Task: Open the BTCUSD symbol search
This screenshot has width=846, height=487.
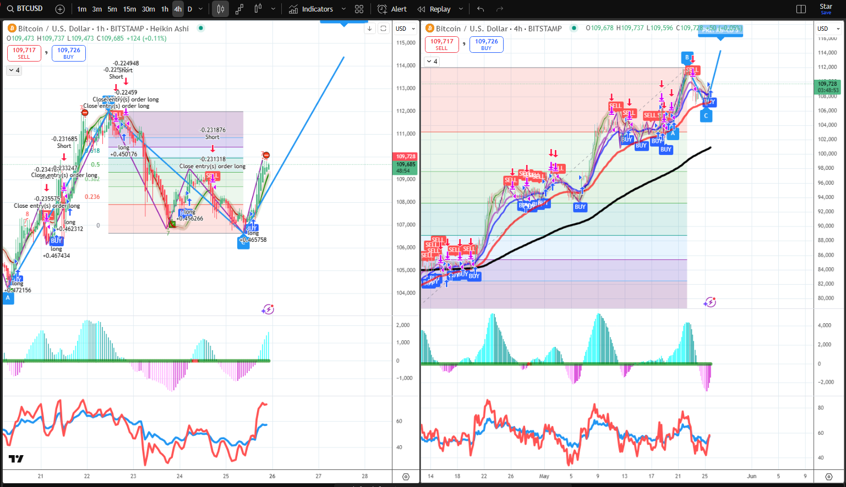Action: (x=25, y=9)
